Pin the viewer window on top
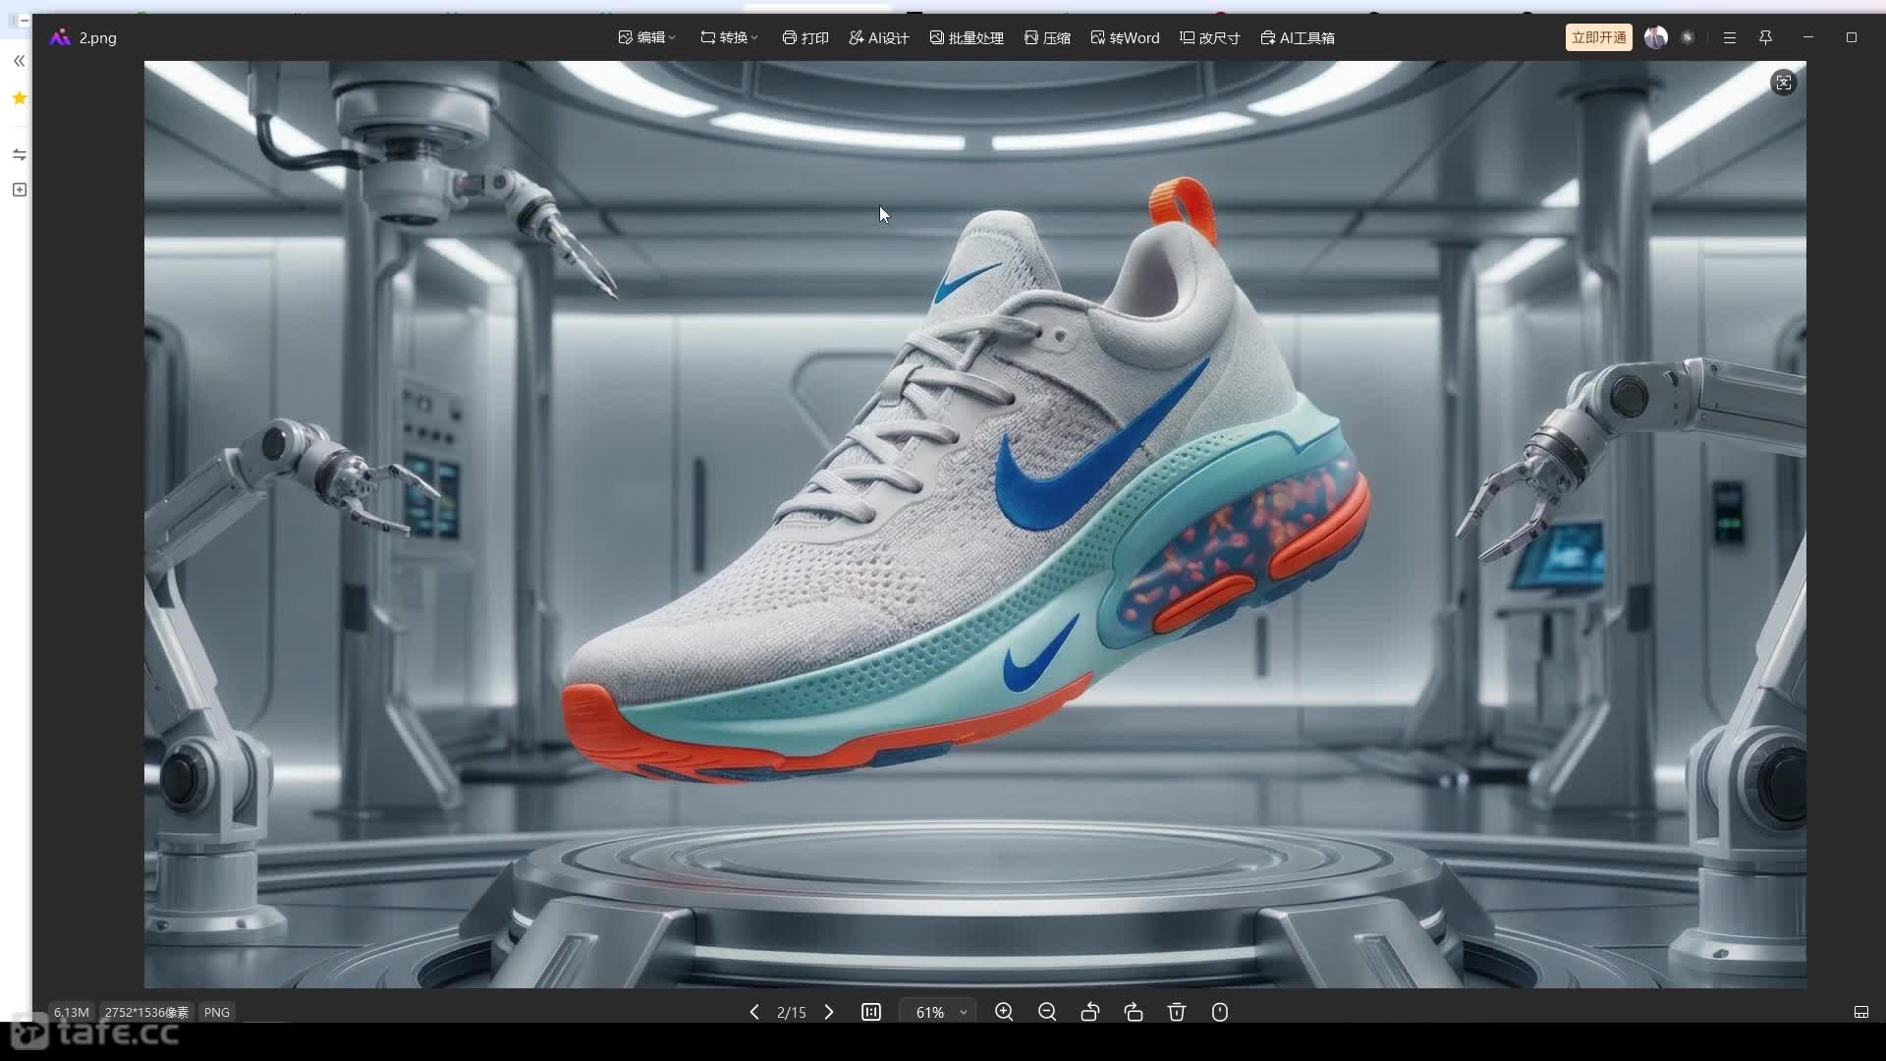The image size is (1886, 1061). coord(1765,37)
